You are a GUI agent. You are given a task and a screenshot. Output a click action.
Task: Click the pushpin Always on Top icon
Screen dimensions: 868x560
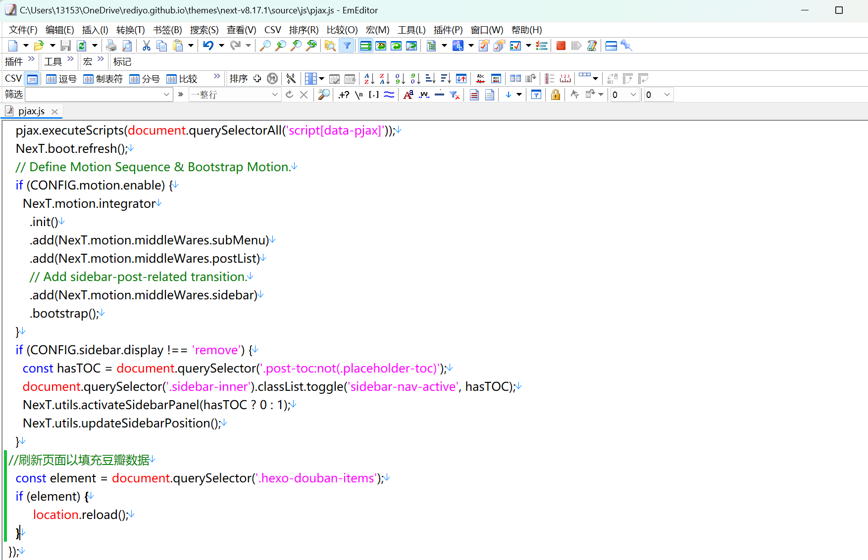(x=626, y=46)
